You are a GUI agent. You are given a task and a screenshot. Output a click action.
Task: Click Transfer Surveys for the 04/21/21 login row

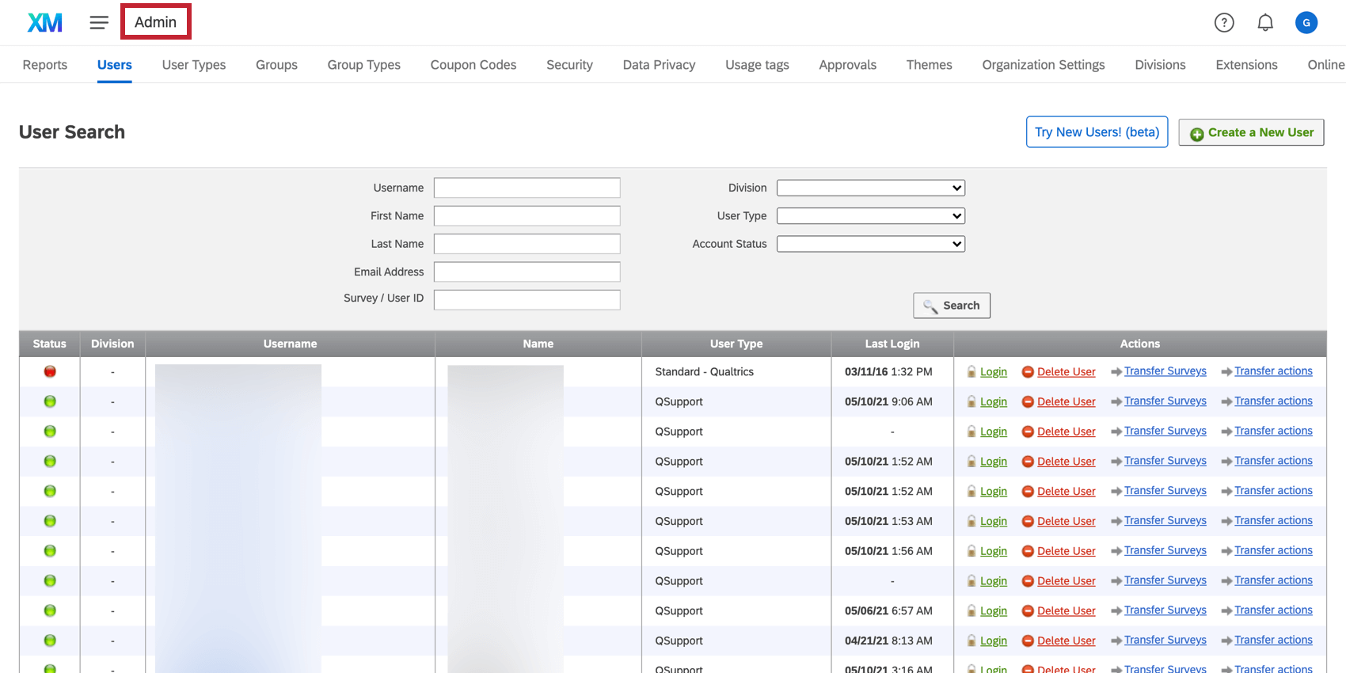[1165, 641]
